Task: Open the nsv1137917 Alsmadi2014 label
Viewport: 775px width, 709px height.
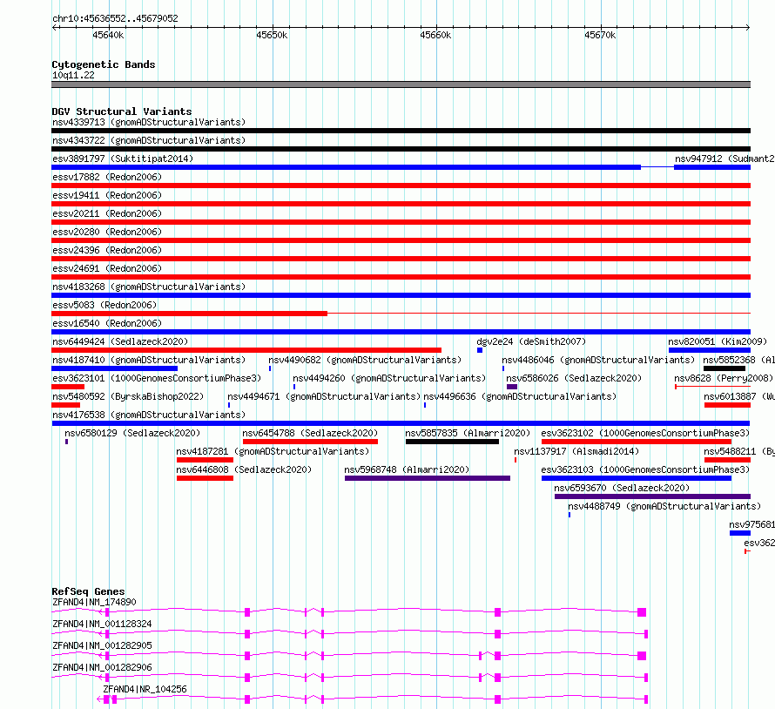Action: click(576, 451)
